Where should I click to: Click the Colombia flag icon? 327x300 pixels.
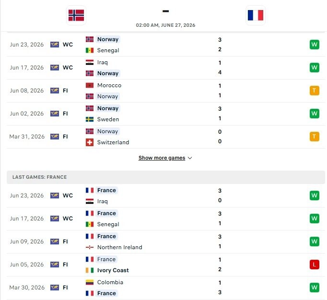coord(90,282)
